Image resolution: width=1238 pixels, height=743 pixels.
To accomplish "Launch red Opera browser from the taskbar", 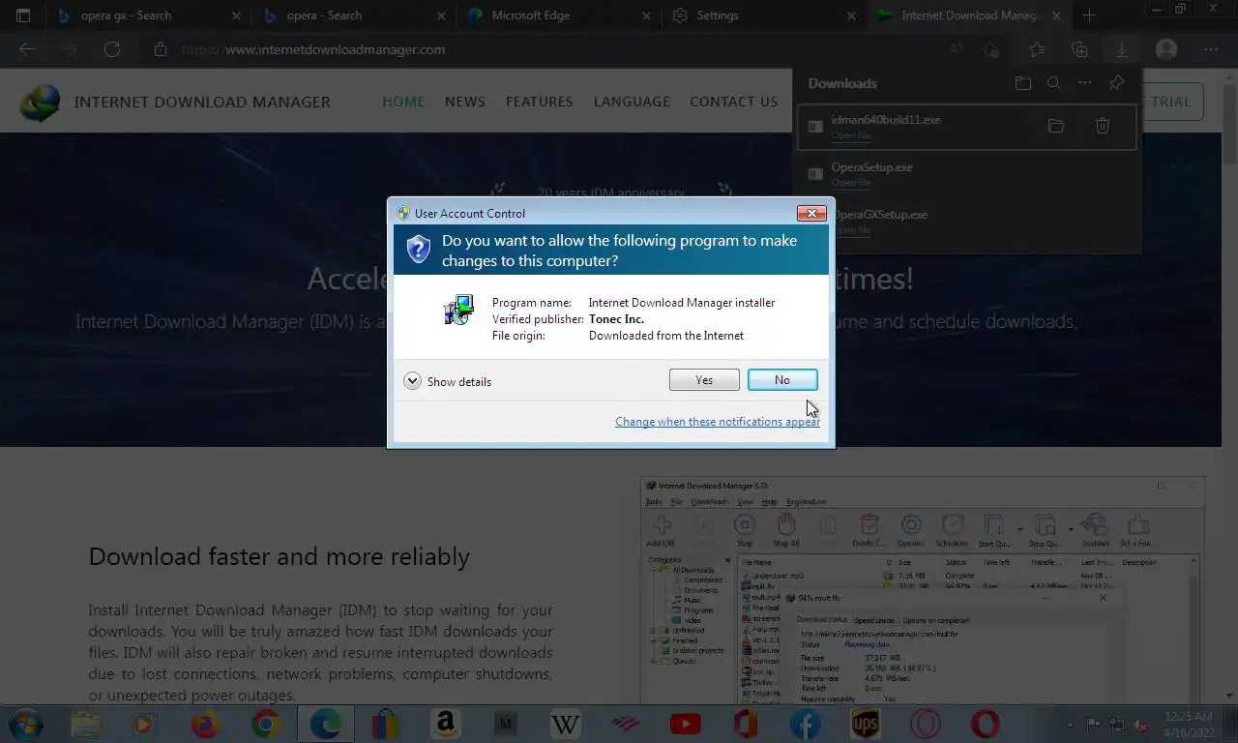I will click(x=985, y=724).
